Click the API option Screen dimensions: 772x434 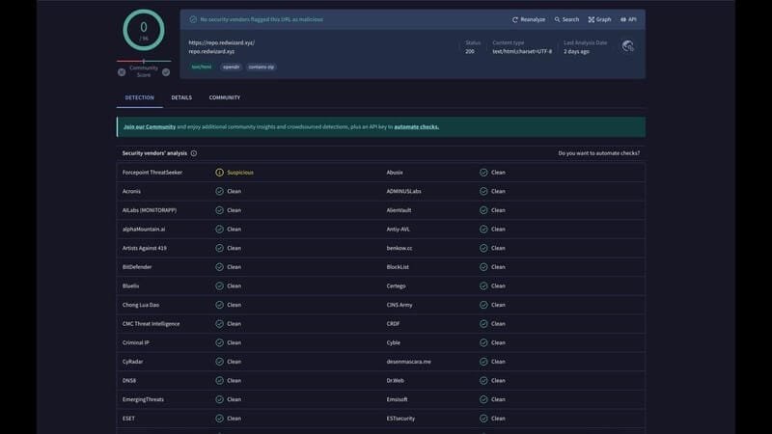(628, 19)
